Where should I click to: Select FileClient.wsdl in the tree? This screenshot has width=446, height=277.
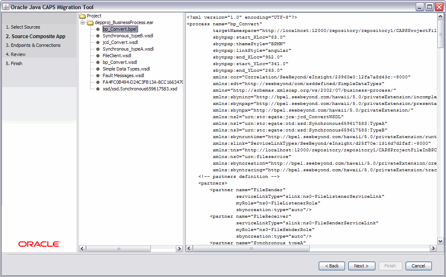(117, 56)
